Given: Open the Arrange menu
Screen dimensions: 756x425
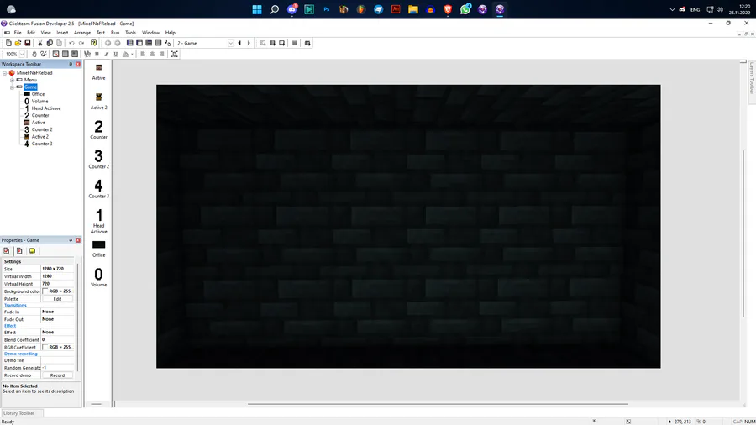Looking at the screenshot, I should (x=82, y=33).
